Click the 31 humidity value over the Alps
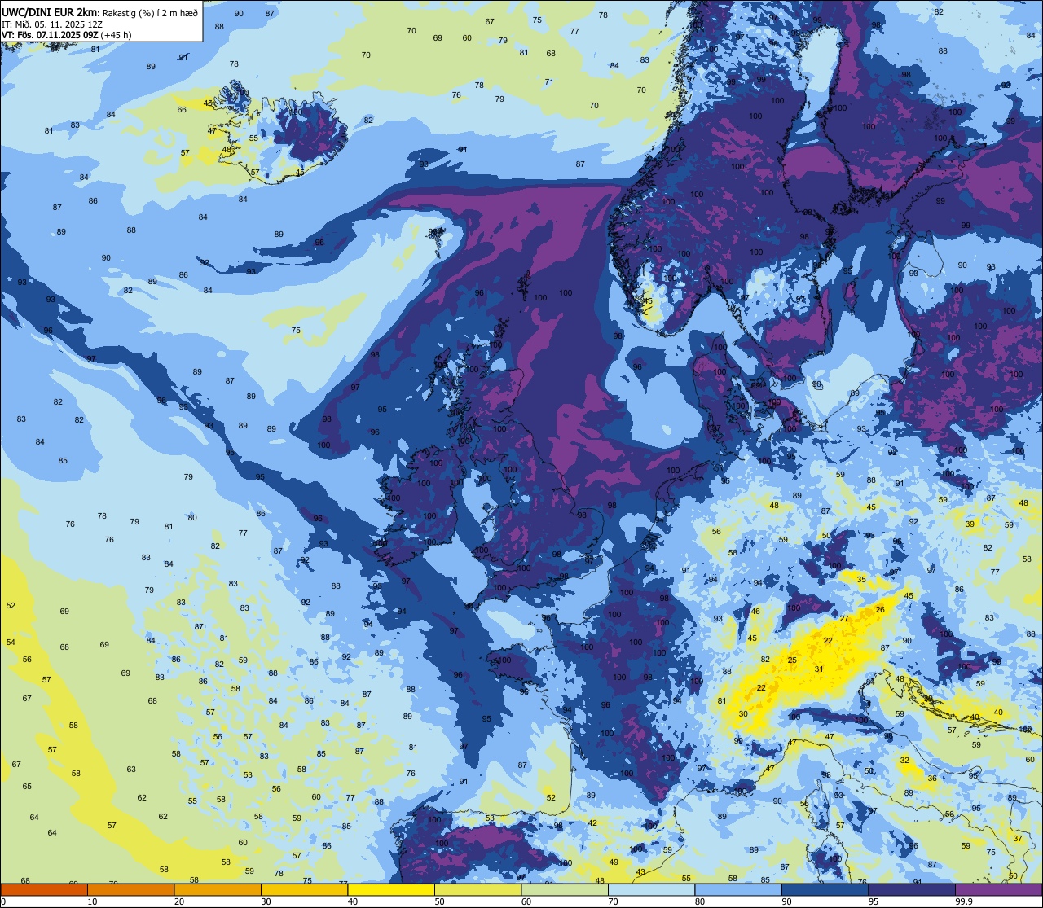The height and width of the screenshot is (908, 1043). click(x=819, y=669)
